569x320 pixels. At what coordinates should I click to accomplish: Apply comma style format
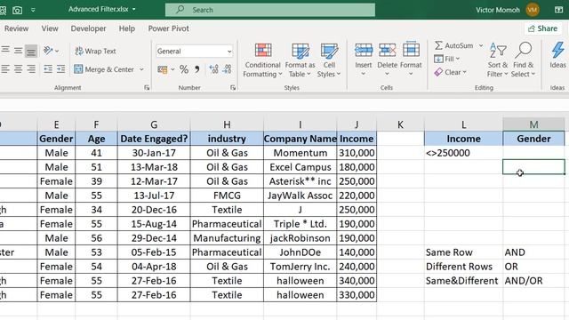[x=197, y=69]
